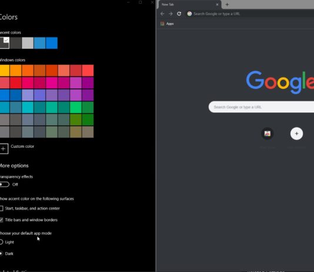
Task: Select the dark gray recent color
Action: pos(15,43)
